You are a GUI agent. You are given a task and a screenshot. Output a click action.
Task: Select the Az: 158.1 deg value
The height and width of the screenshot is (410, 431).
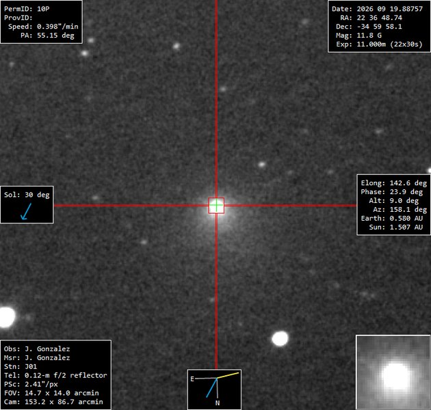pyautogui.click(x=400, y=209)
